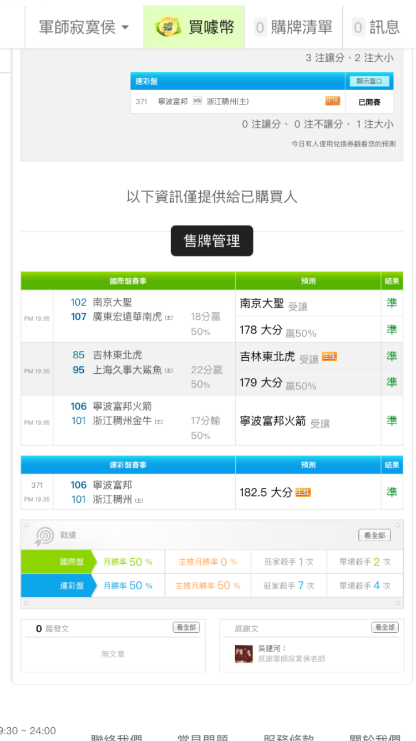Open the 買噱幣 tab

click(x=194, y=27)
